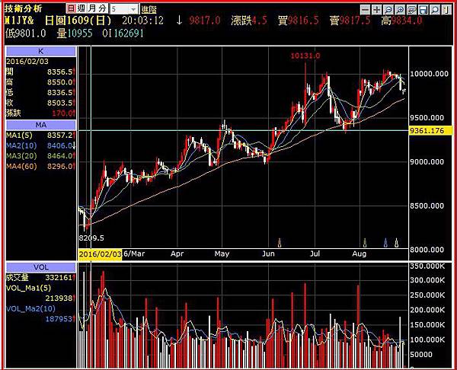
Task: Click the 9361.176 price marker
Action: 430,130
